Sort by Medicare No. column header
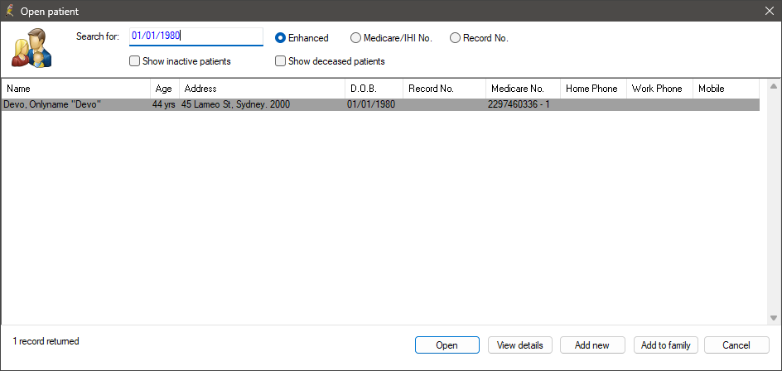The height and width of the screenshot is (371, 782). [x=524, y=89]
